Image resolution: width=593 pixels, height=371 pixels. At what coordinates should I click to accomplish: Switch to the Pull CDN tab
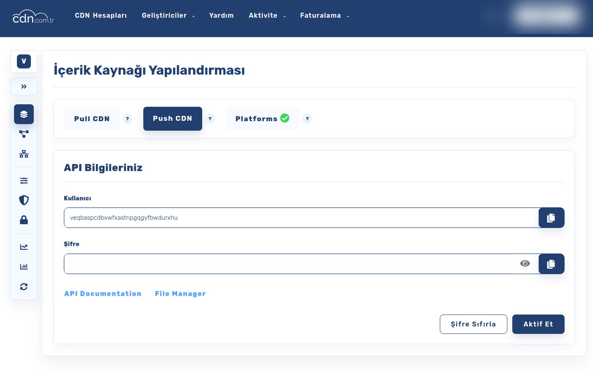pos(92,119)
